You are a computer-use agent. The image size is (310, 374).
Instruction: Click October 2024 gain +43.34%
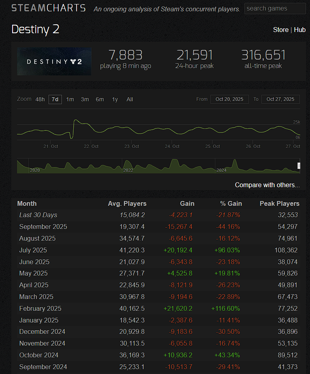point(227,355)
